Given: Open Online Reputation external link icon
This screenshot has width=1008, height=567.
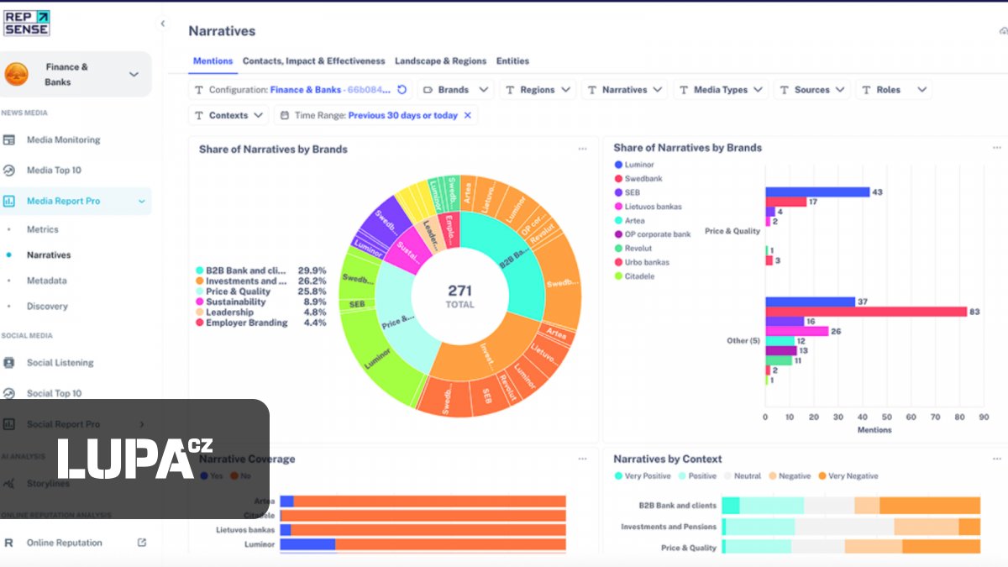Looking at the screenshot, I should pyautogui.click(x=142, y=543).
